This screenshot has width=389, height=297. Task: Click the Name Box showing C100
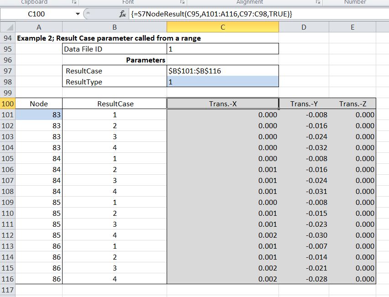(37, 14)
